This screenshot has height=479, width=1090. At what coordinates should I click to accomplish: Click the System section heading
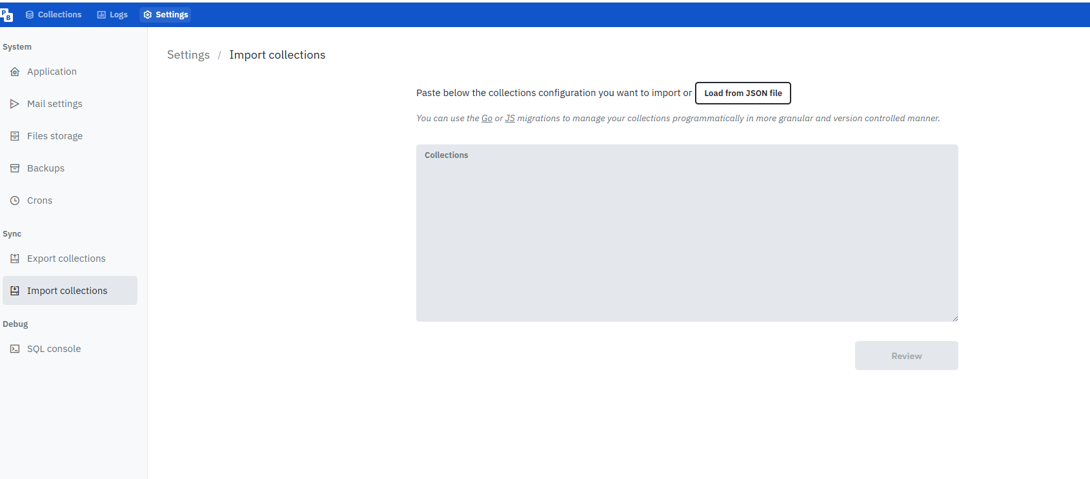17,47
